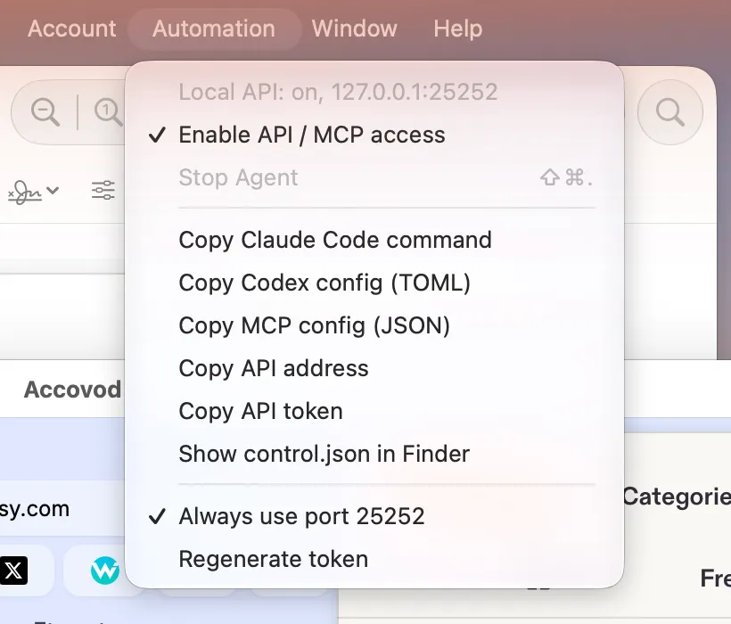Open the Help menu
The height and width of the screenshot is (624, 731).
[458, 29]
